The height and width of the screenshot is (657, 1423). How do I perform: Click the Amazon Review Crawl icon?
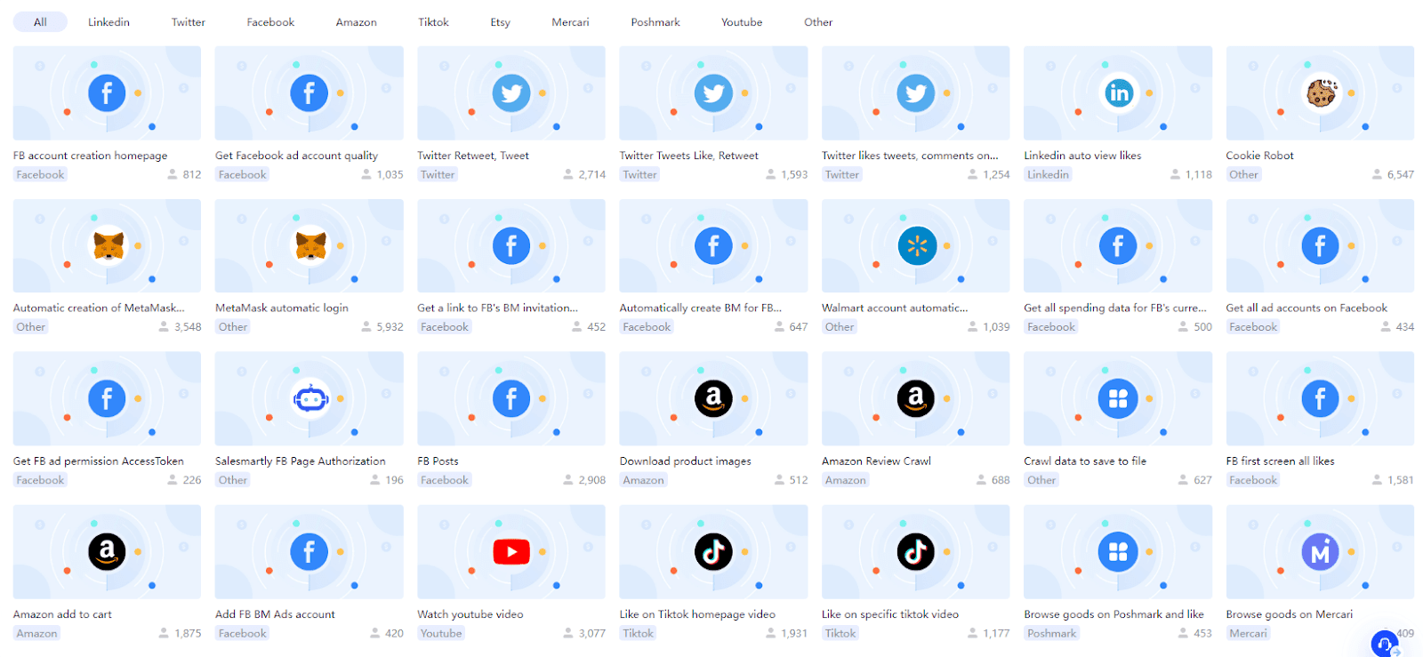click(916, 398)
